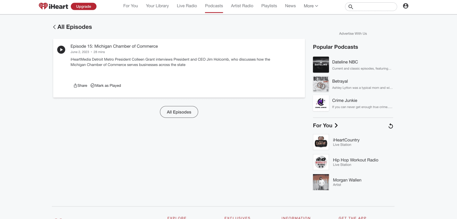The image size is (457, 219).
Task: Select the Morgan Wallen artist name
Action: (347, 180)
